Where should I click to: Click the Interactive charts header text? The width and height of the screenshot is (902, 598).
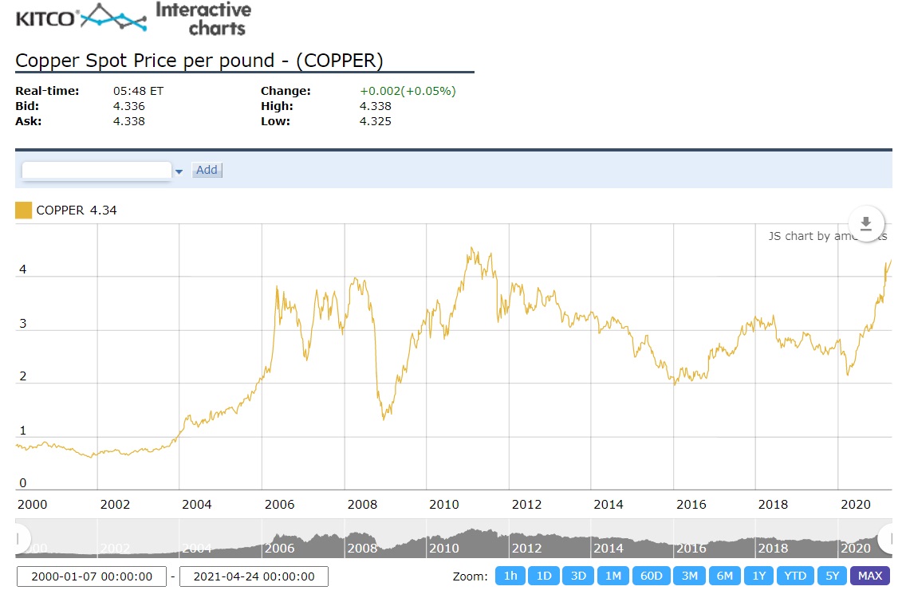203,19
